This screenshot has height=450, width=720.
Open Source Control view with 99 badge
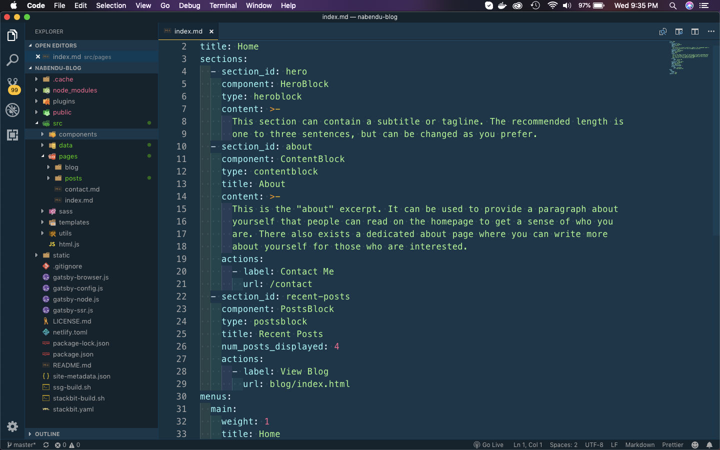point(12,85)
